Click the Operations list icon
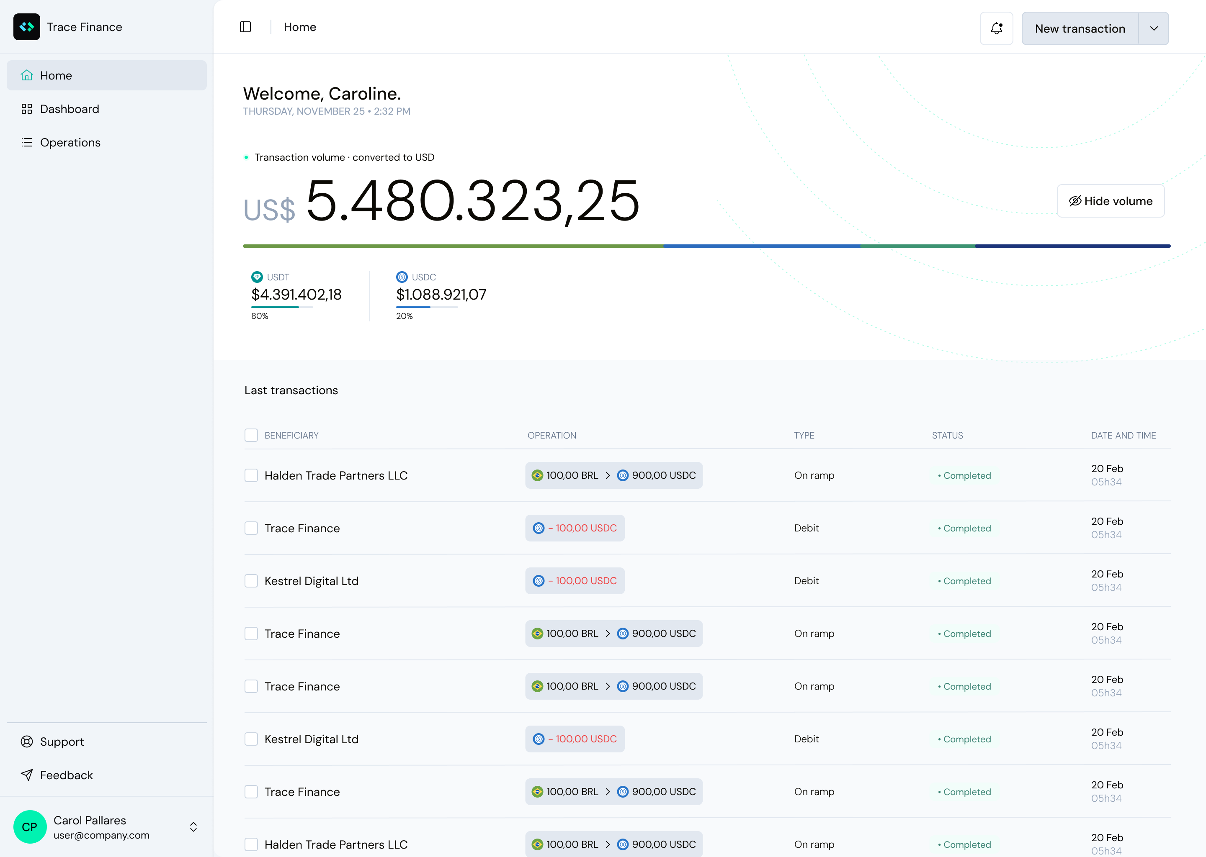The image size is (1206, 857). [x=27, y=142]
